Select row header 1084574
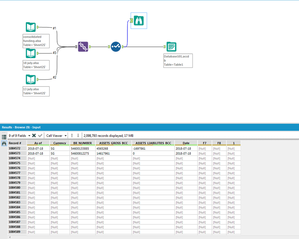 coord(17,158)
